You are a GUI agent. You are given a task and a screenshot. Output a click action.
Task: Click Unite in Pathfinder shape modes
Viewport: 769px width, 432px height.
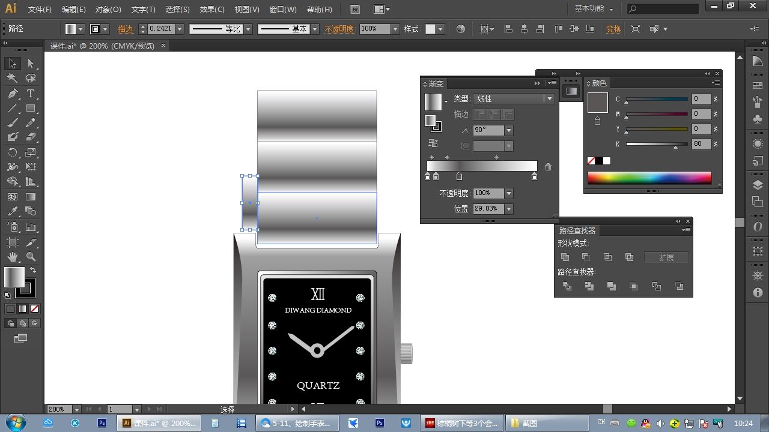[565, 257]
